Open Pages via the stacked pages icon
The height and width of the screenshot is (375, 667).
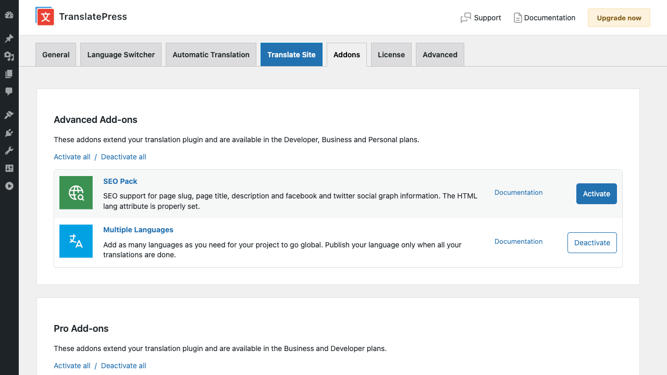(x=9, y=74)
